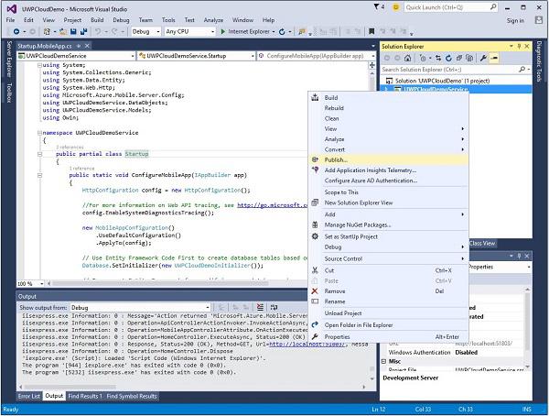Choose Manage NuGet Packages... in context menu

(x=358, y=224)
